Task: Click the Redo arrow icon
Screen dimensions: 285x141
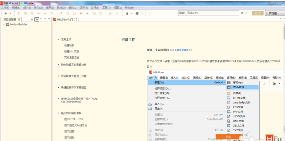Action: pos(45,13)
